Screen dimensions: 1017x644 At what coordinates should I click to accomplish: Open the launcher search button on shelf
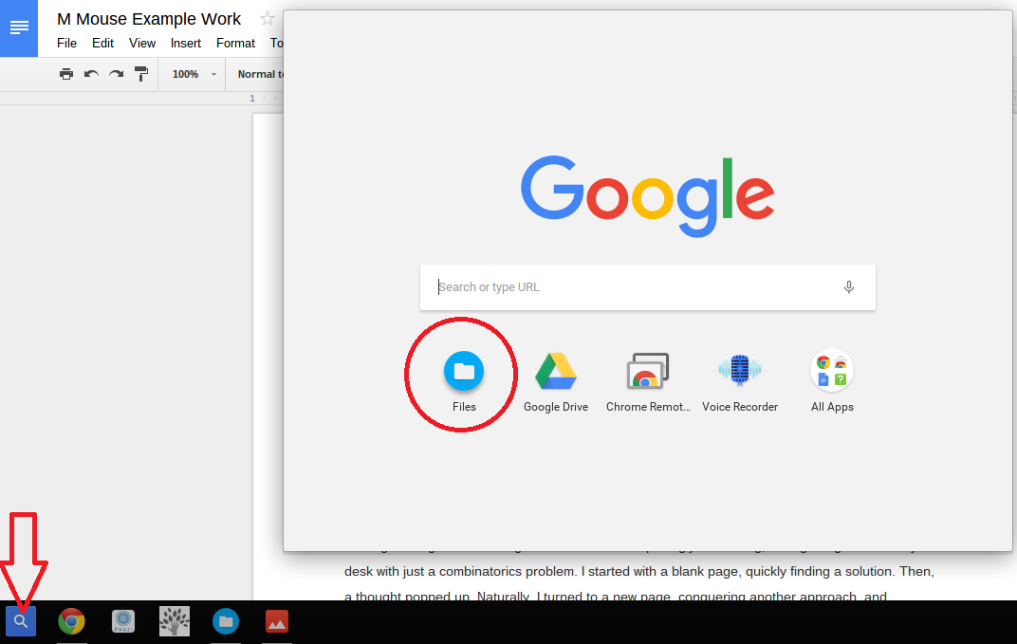point(21,621)
